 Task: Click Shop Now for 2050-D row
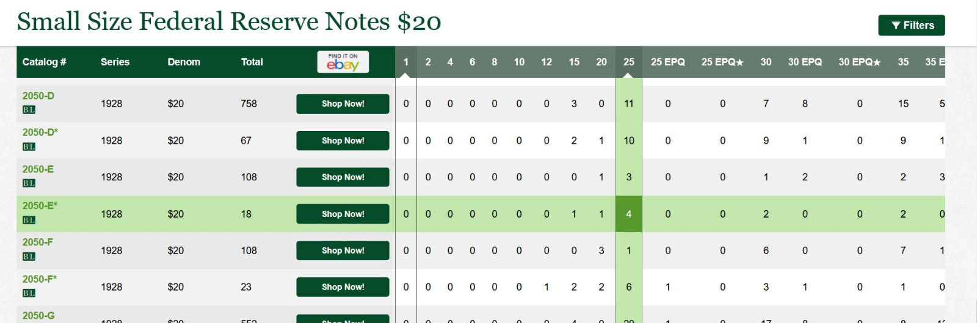pyautogui.click(x=343, y=104)
